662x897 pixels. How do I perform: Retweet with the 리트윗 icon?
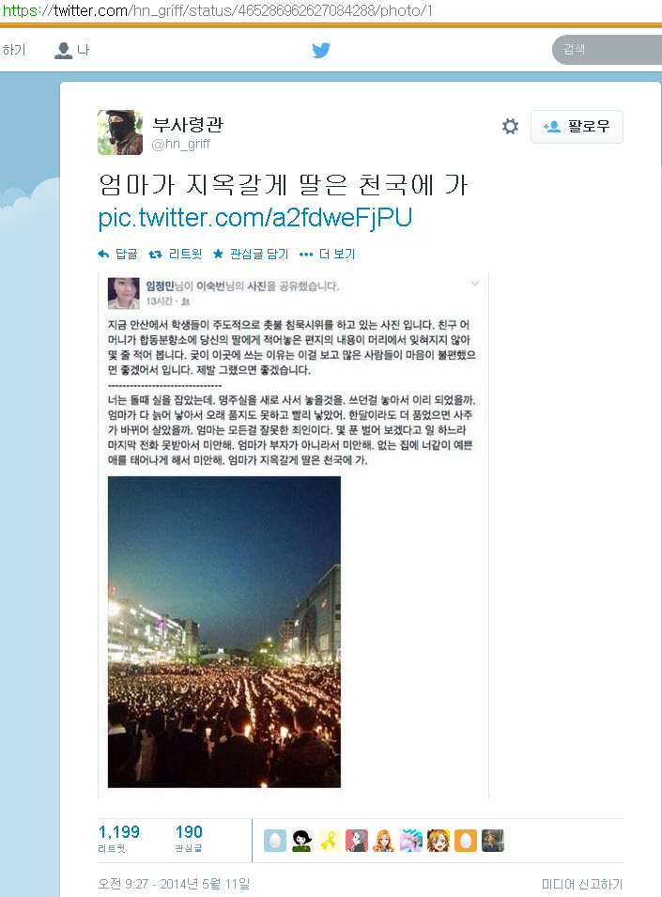(175, 254)
